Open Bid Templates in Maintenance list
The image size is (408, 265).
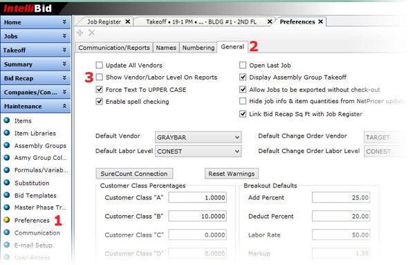35,196
